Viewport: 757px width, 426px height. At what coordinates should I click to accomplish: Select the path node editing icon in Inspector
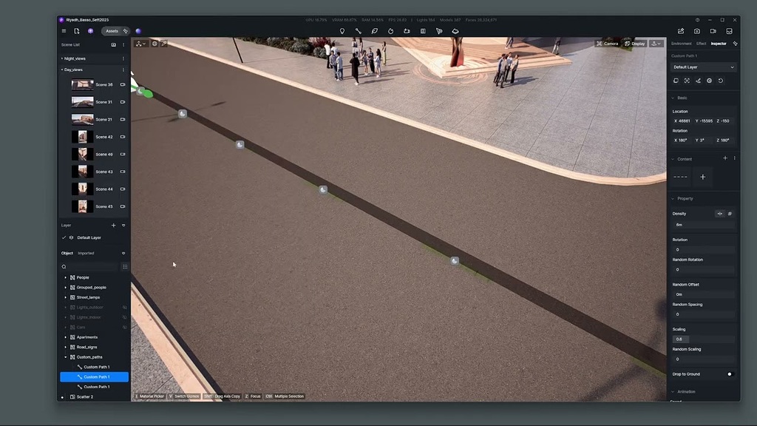[697, 80]
